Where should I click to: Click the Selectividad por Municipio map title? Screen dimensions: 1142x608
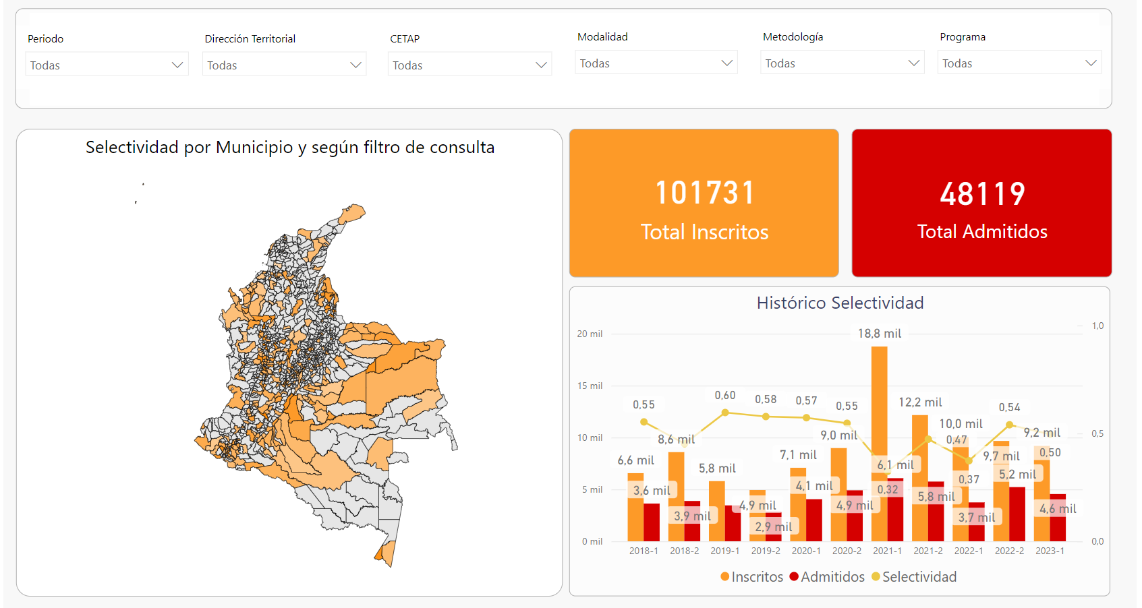290,148
